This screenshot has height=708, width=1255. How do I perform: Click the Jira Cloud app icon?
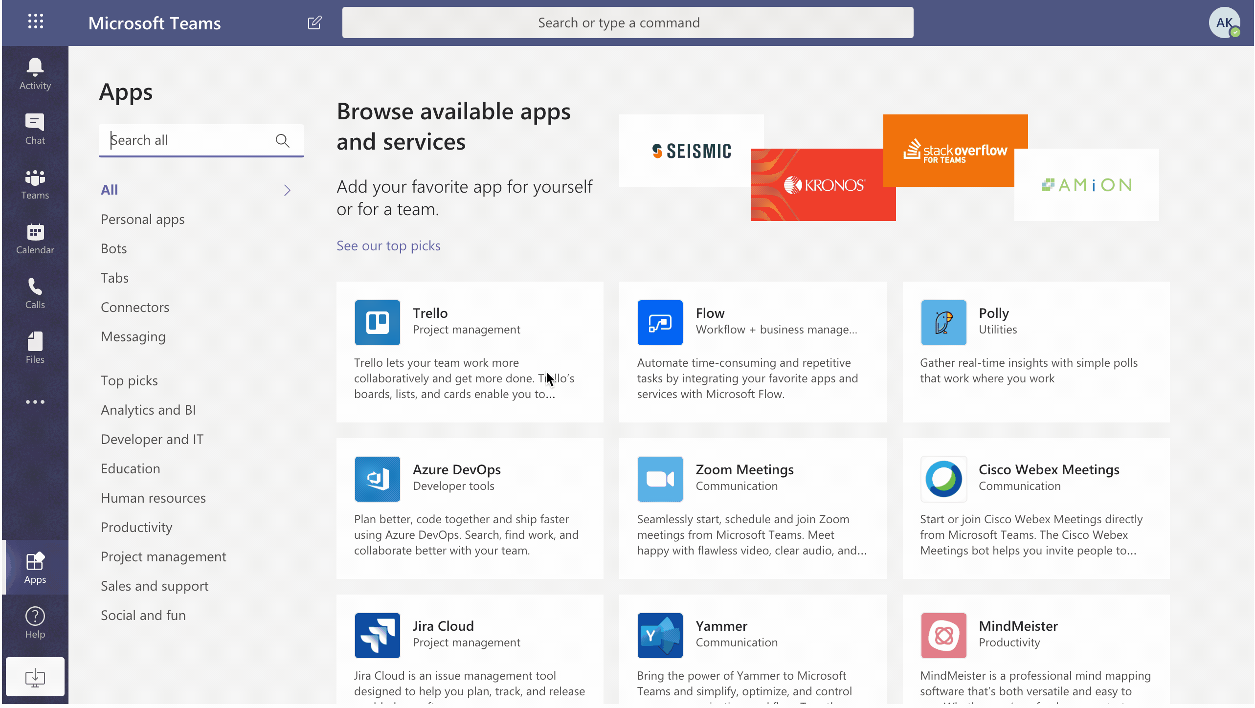377,636
